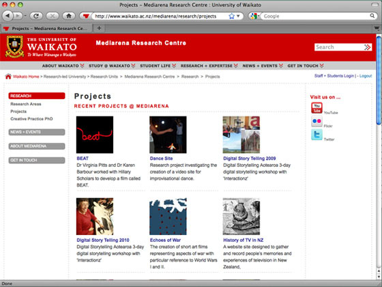382x287 pixels.
Task: Open the Flickr icon in sidebar
Action: (x=317, y=122)
